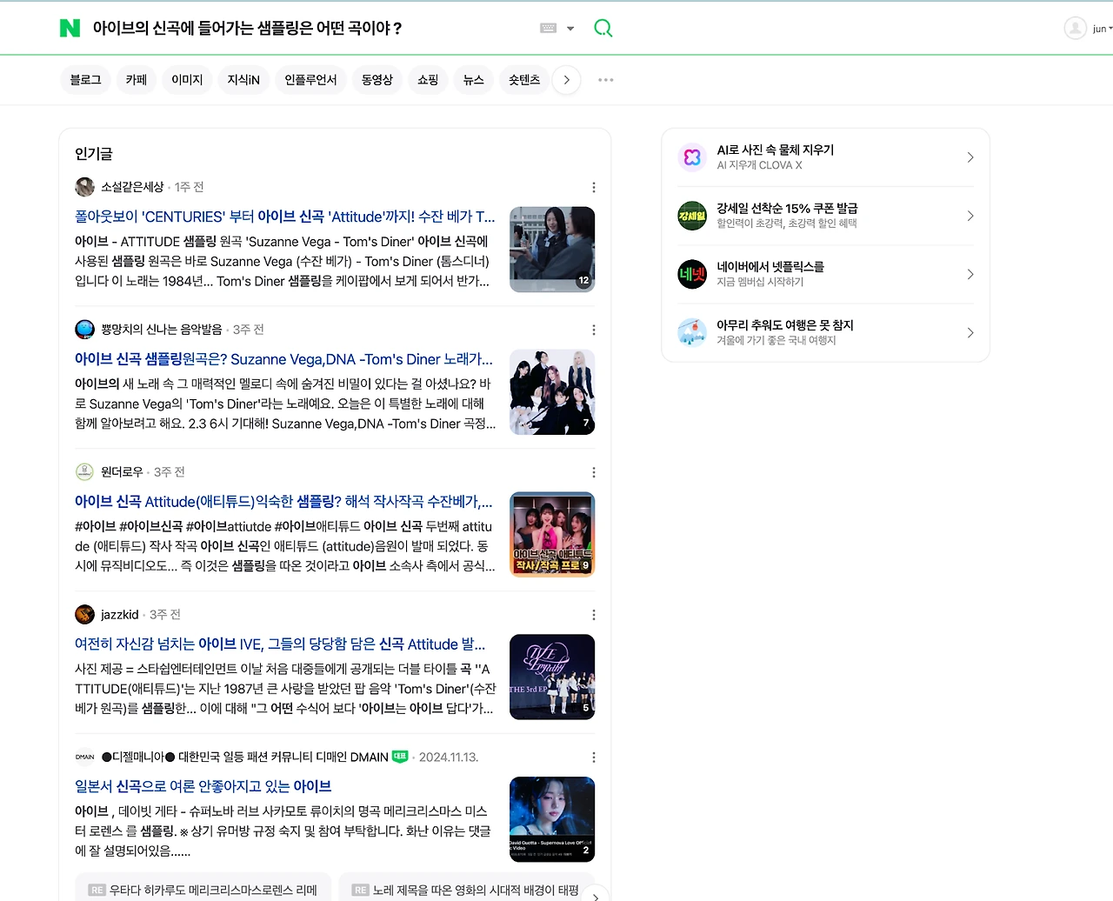Open the jun profile avatar
This screenshot has height=901, width=1113.
pos(1076,29)
